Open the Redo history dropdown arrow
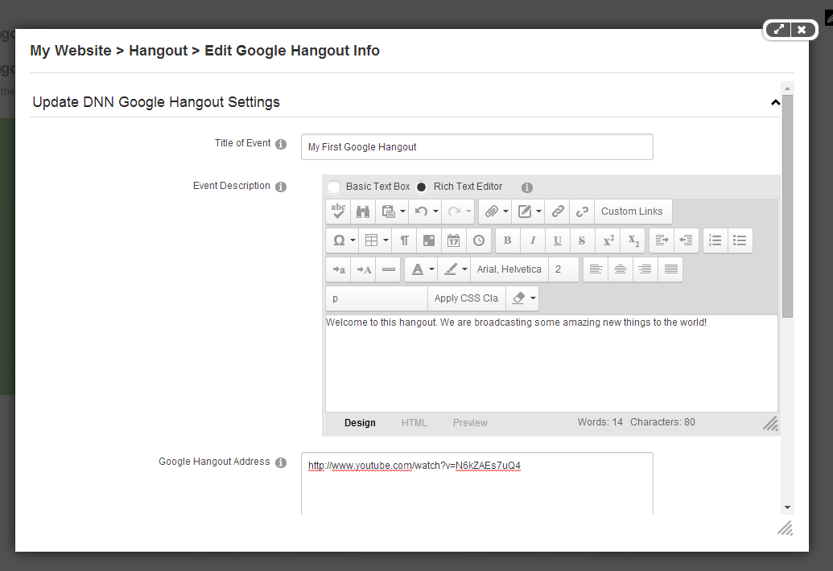This screenshot has width=833, height=571. pos(468,212)
